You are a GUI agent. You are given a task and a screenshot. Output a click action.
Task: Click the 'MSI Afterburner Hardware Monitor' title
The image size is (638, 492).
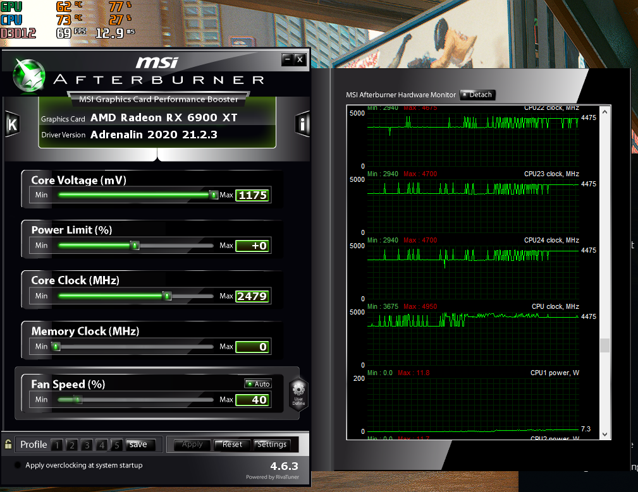[401, 95]
